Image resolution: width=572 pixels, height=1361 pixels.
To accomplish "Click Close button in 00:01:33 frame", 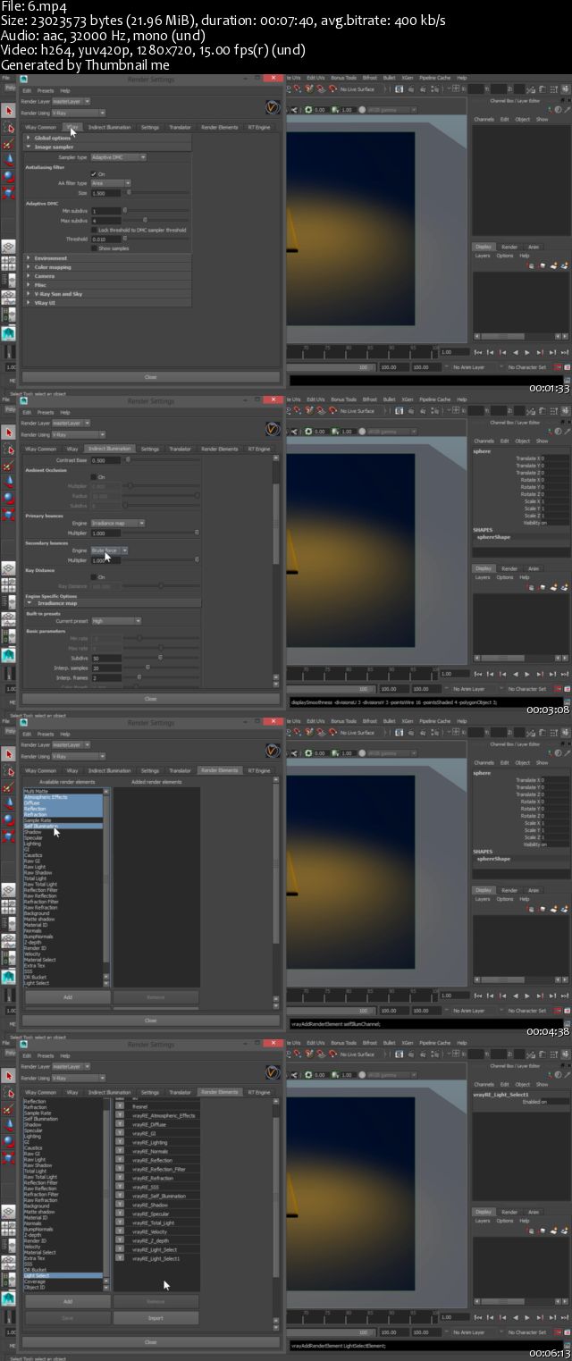I will tap(150, 377).
